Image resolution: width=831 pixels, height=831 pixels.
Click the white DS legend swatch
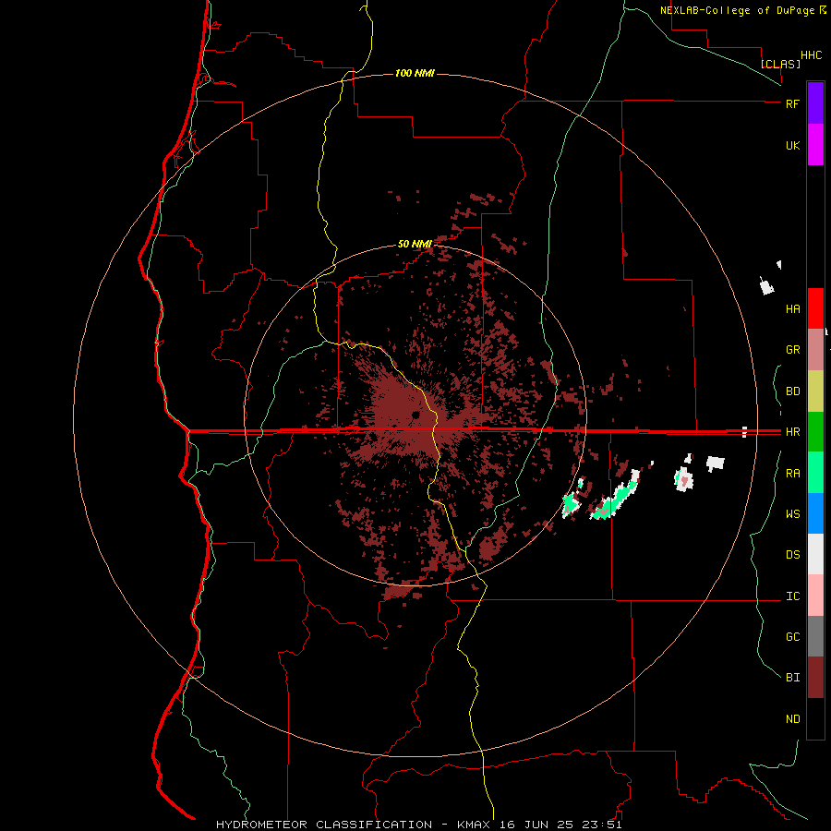(x=815, y=554)
